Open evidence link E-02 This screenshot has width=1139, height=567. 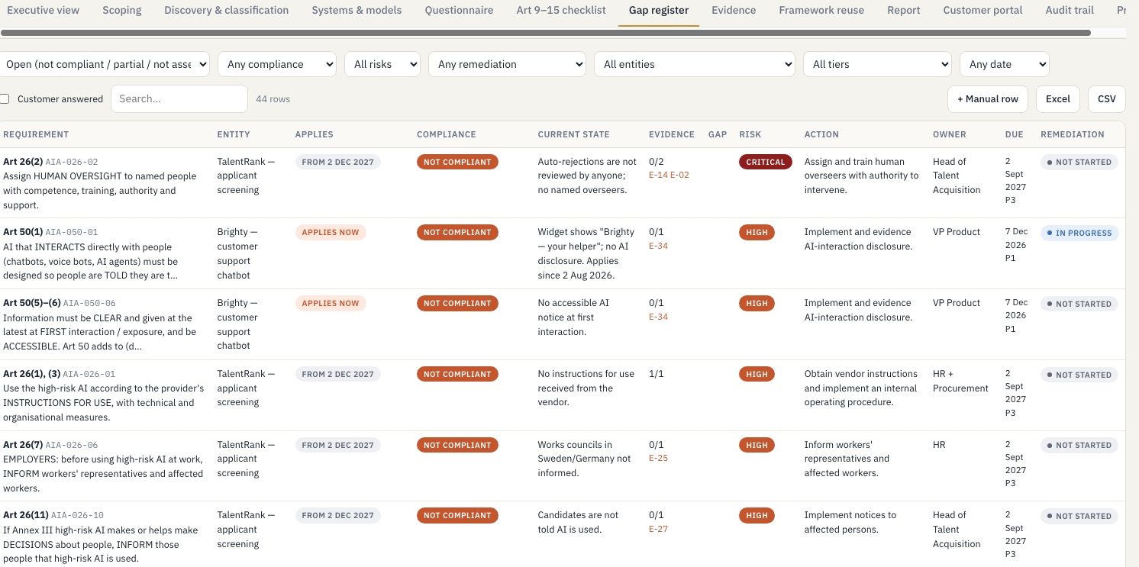[x=679, y=175]
